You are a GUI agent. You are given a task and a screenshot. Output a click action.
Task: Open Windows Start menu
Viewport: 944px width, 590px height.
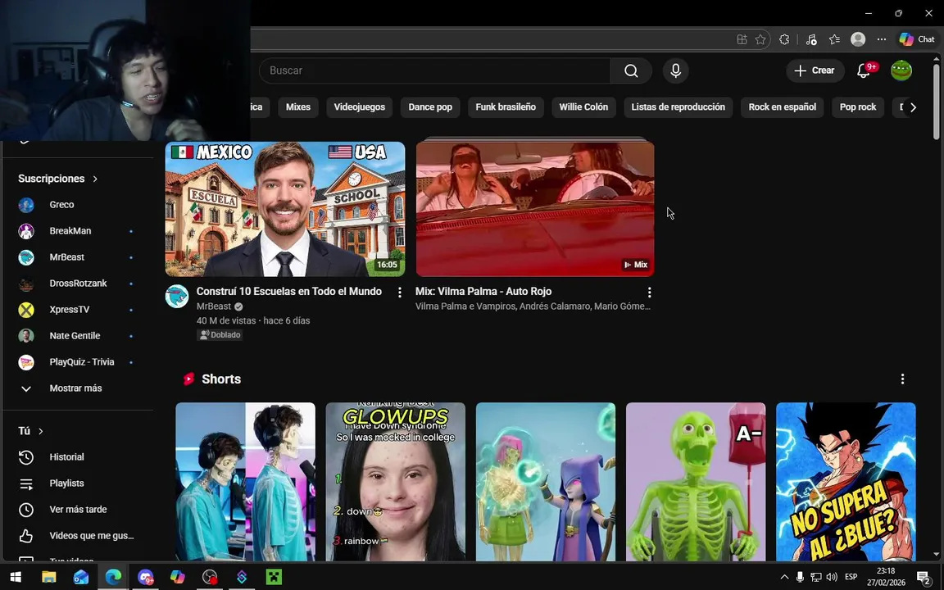pyautogui.click(x=16, y=577)
